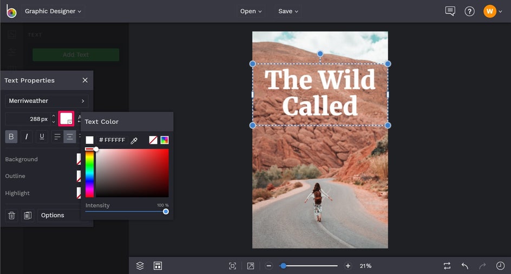The width and height of the screenshot is (511, 274).
Task: Click the undo arrow
Action: pyautogui.click(x=464, y=266)
